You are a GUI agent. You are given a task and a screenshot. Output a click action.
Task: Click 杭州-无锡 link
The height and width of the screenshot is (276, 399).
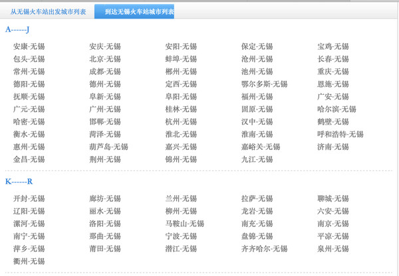[181, 122]
